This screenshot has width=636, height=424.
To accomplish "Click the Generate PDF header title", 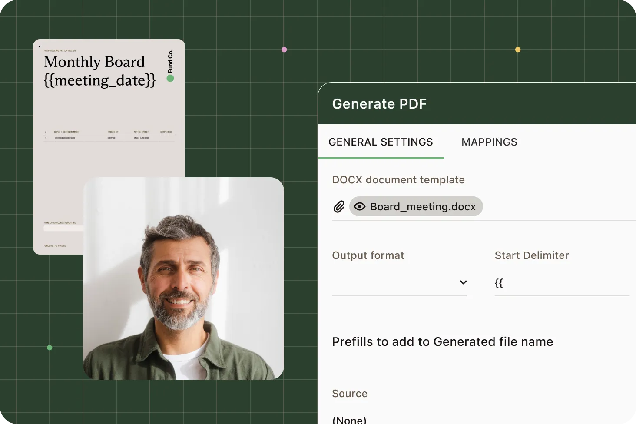I will coord(379,104).
